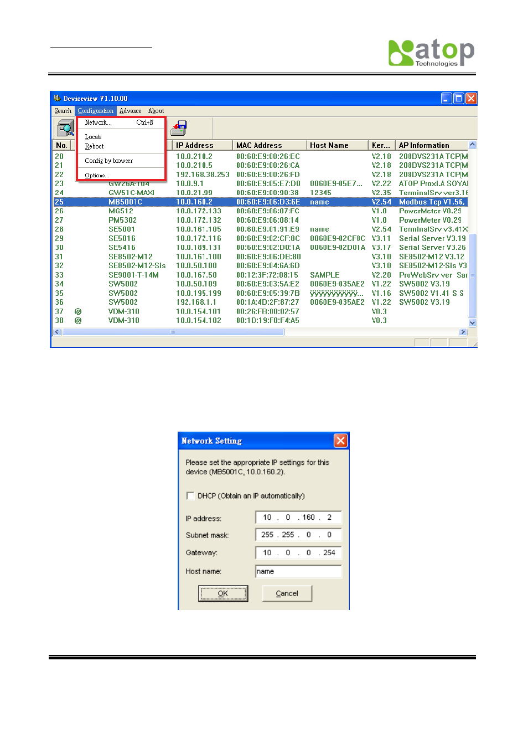Click the horizontal scrollbar thumb

(173, 332)
